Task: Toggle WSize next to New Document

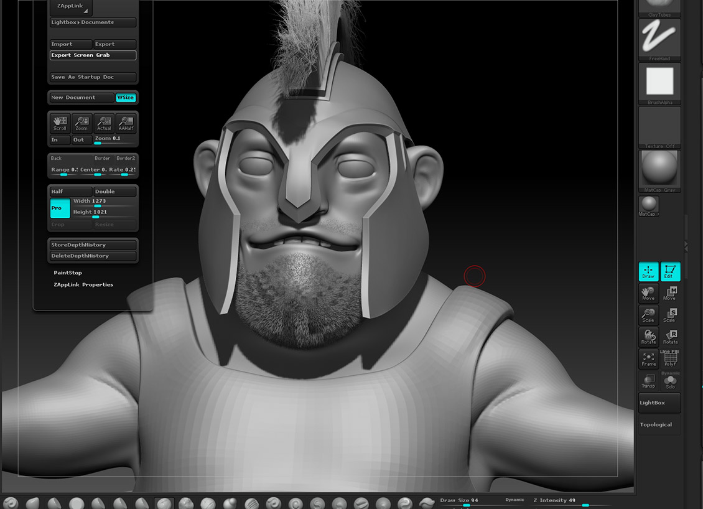Action: [126, 97]
